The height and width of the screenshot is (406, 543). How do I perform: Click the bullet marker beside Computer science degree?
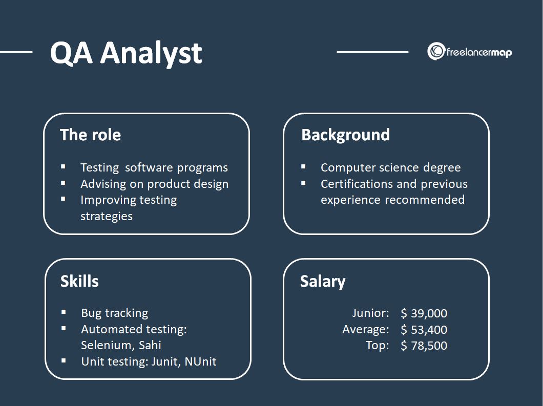303,166
